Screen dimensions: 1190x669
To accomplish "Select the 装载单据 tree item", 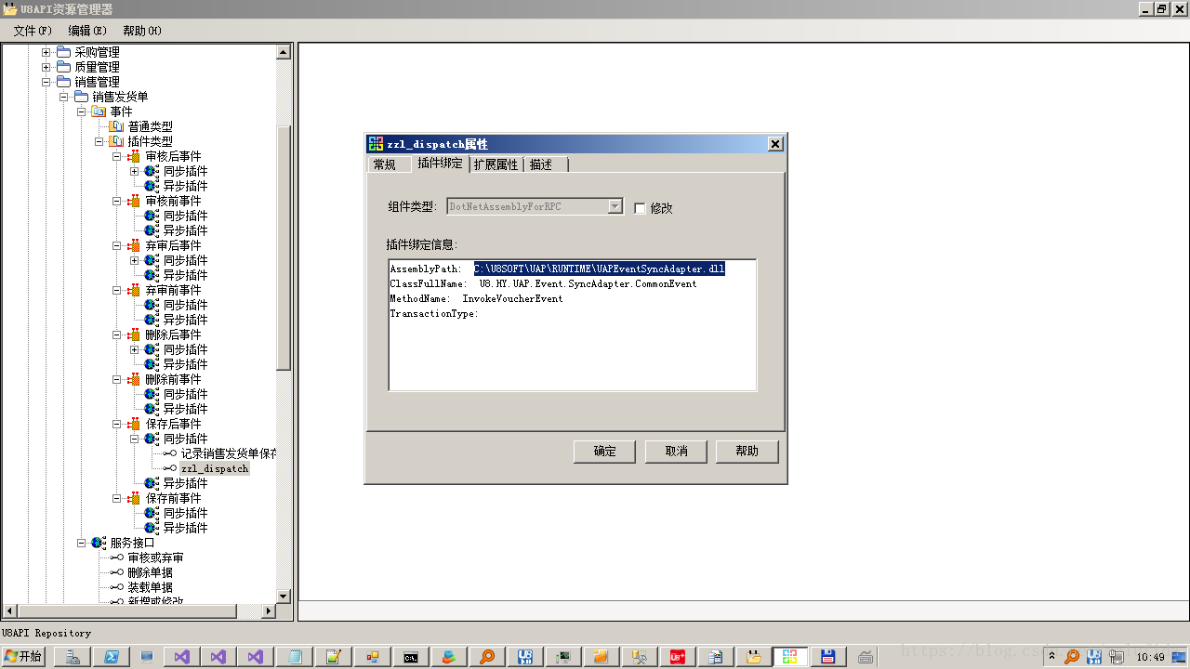I will point(150,587).
